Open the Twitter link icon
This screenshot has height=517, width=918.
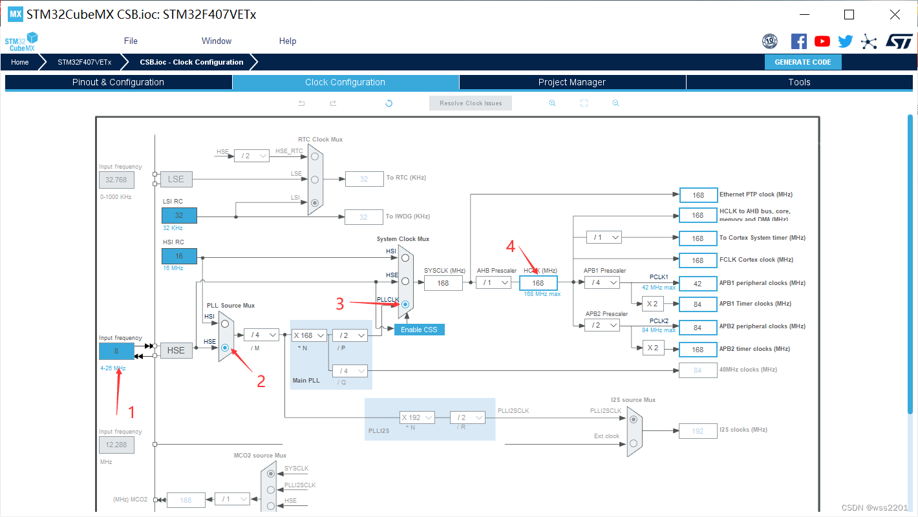click(846, 41)
